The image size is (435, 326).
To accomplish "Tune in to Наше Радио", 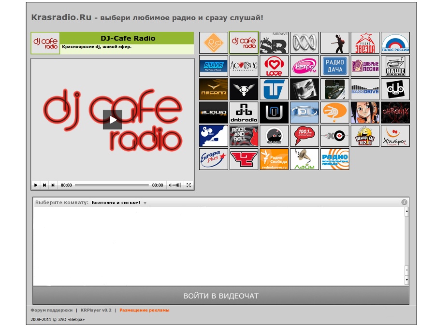I will (x=395, y=66).
